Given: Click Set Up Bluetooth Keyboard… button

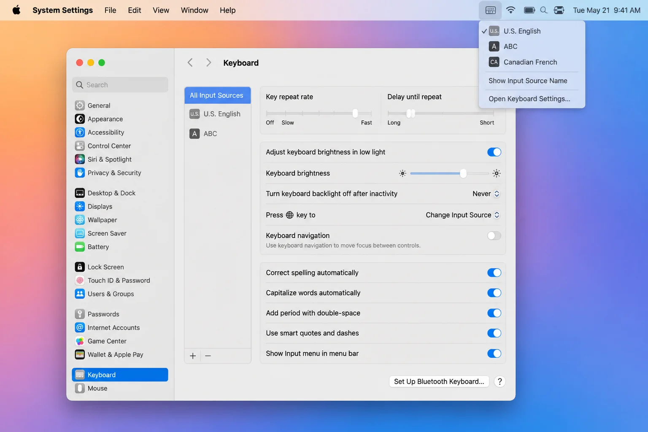Looking at the screenshot, I should [439, 382].
